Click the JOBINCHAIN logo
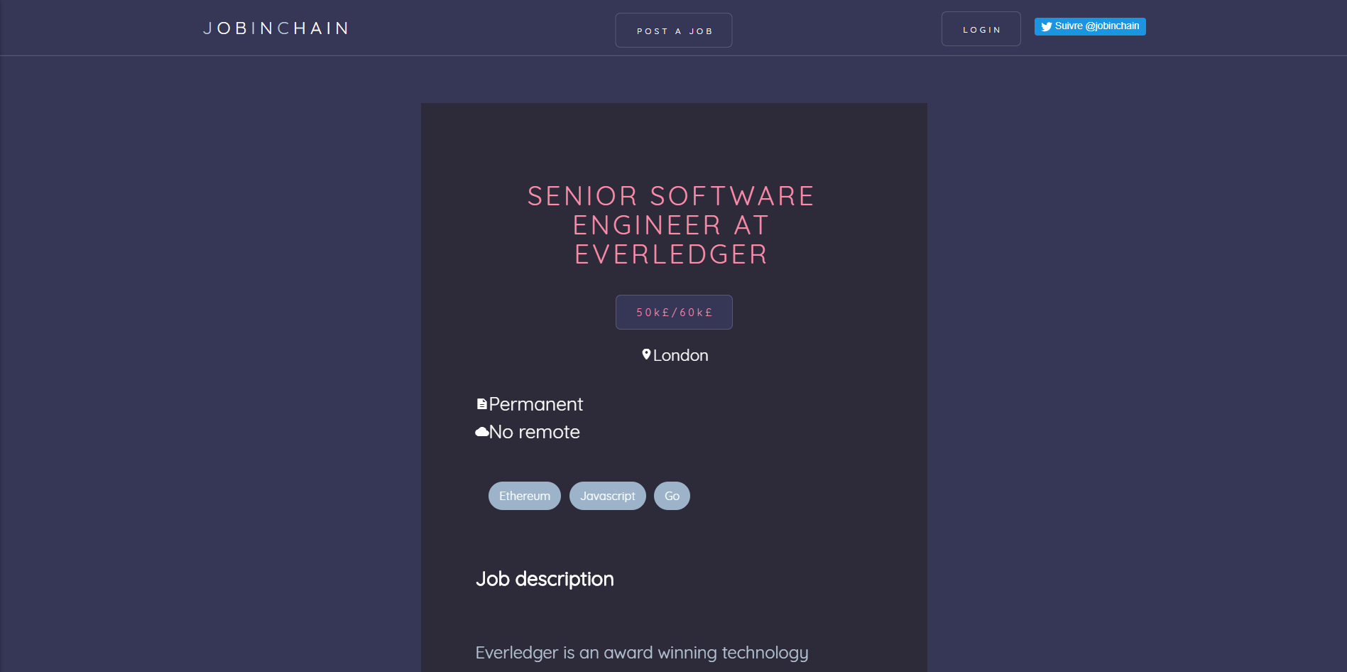Screen dimensions: 1347x672 tap(276, 28)
